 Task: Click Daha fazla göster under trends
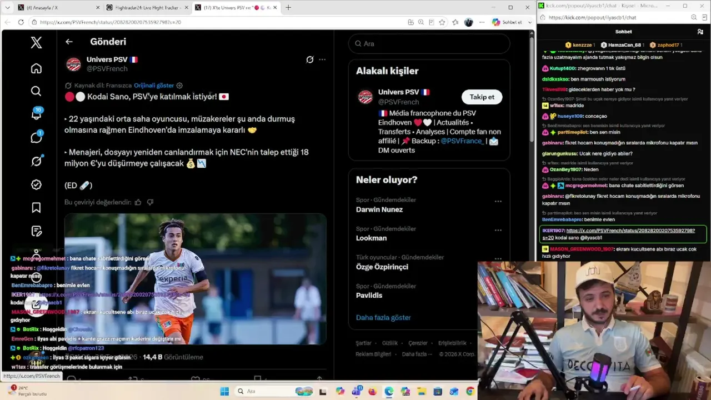(x=383, y=318)
